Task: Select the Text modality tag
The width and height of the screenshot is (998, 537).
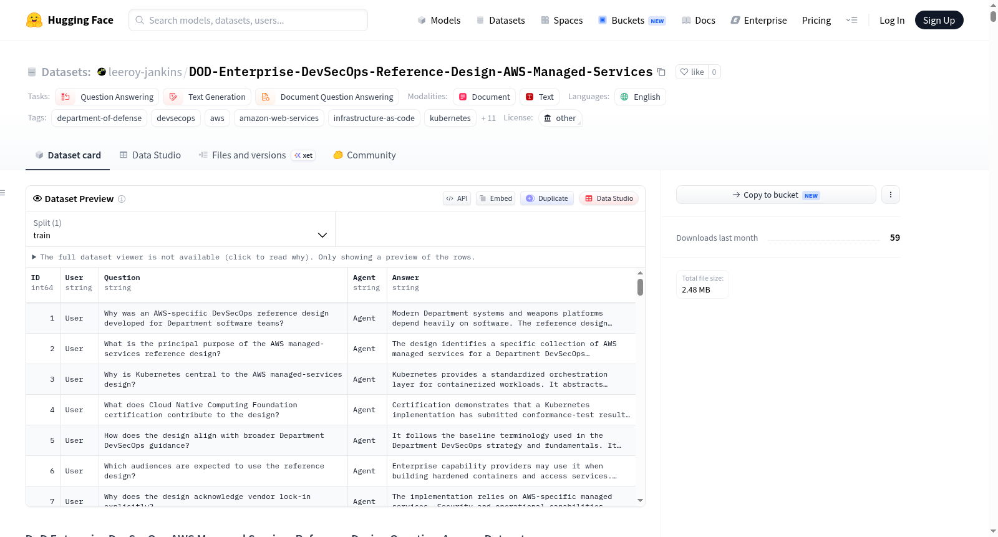Action: 540,97
